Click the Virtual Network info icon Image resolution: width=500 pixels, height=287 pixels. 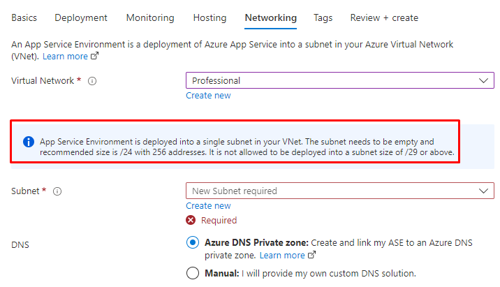(92, 81)
